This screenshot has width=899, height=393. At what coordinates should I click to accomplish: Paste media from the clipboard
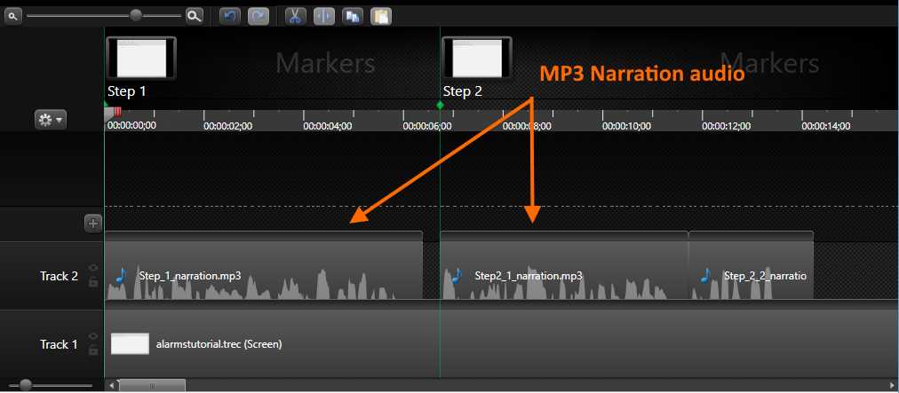pos(381,17)
